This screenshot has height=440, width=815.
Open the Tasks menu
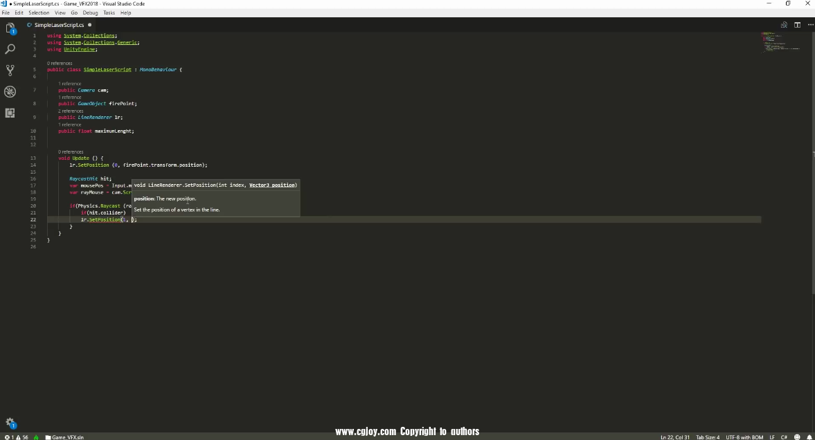click(x=109, y=12)
